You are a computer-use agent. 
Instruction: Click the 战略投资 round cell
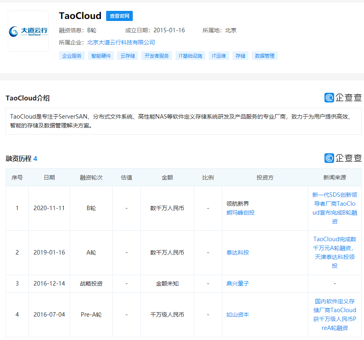coord(91,284)
